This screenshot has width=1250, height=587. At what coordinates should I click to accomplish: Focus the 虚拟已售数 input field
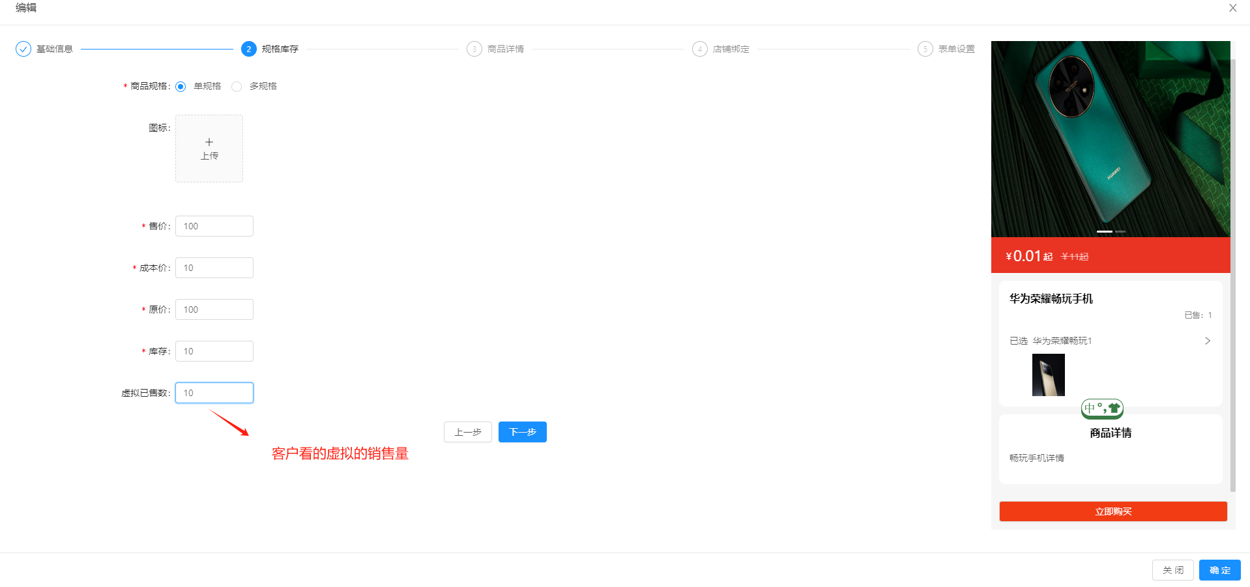click(214, 393)
